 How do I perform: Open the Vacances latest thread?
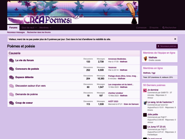point(112,67)
